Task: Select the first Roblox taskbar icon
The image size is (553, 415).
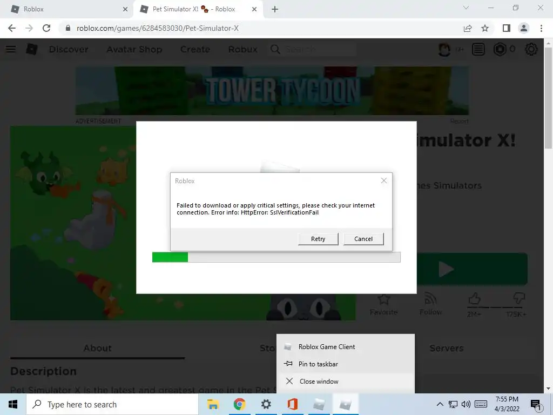Action: [x=319, y=404]
